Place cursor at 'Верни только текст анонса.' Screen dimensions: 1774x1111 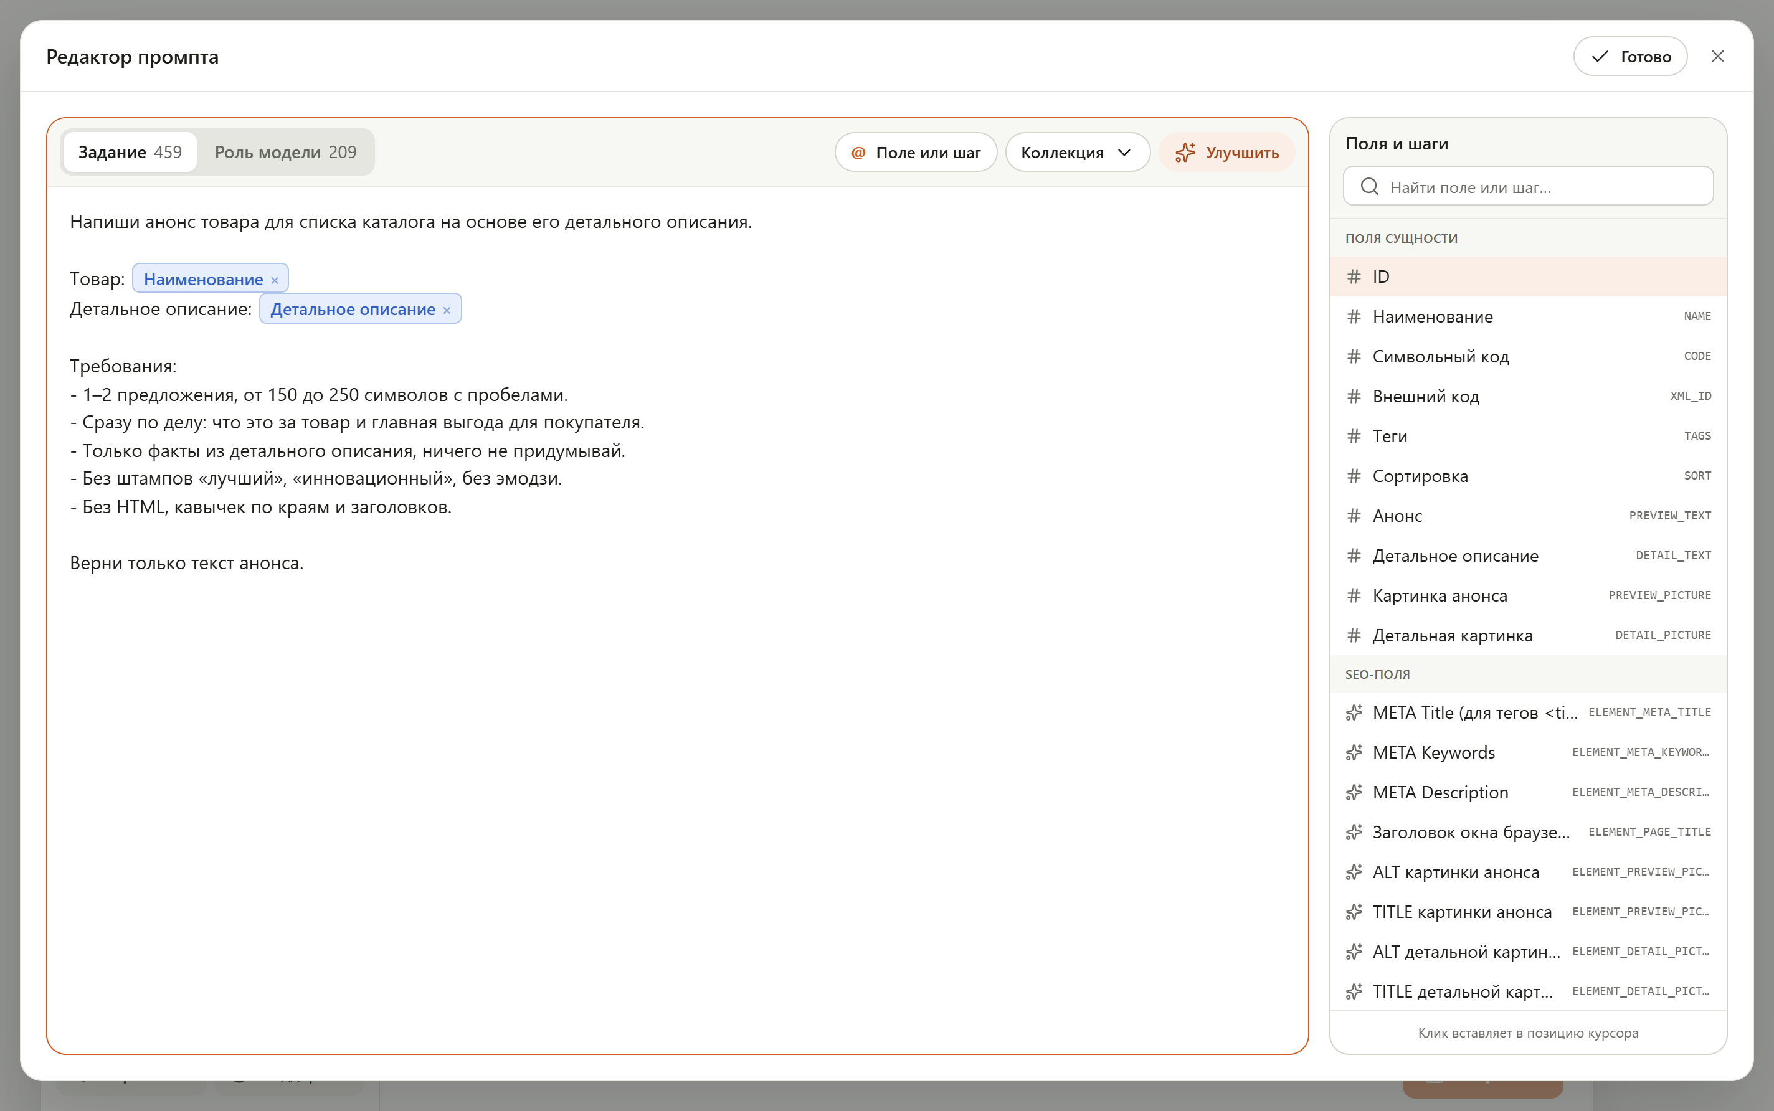187,564
